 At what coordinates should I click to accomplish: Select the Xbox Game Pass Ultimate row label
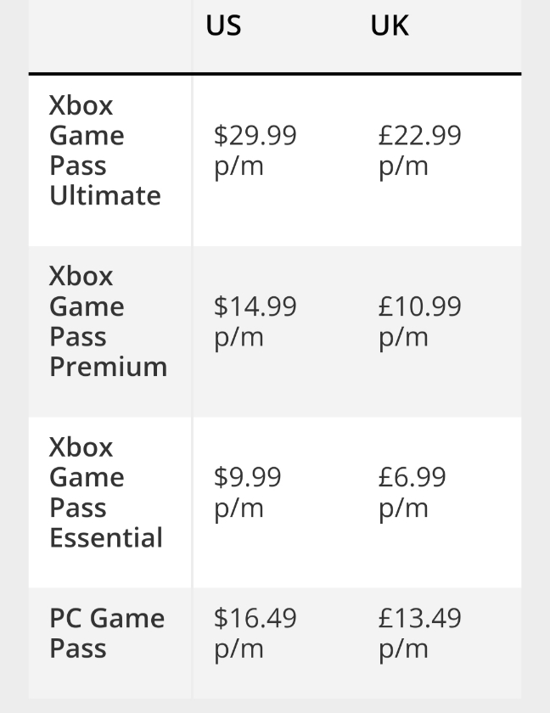pyautogui.click(x=104, y=151)
